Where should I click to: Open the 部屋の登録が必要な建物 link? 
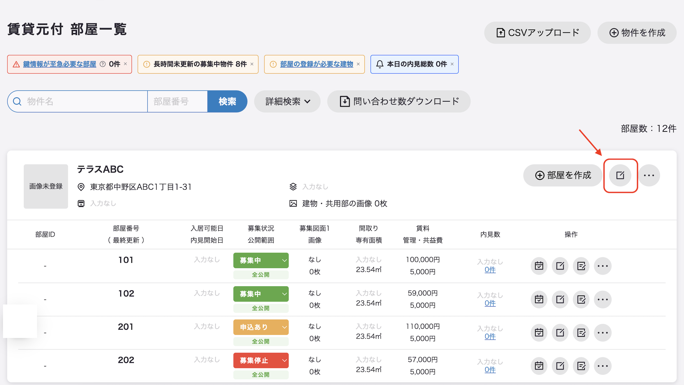point(317,64)
